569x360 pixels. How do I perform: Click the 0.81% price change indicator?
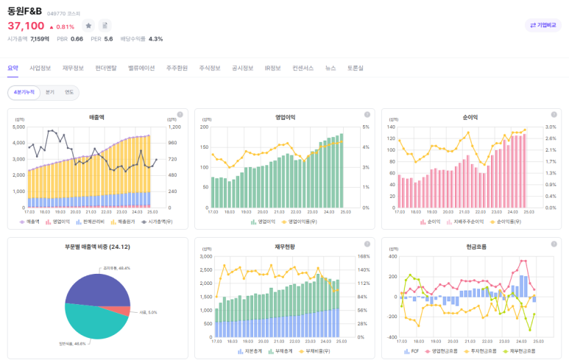(62, 27)
